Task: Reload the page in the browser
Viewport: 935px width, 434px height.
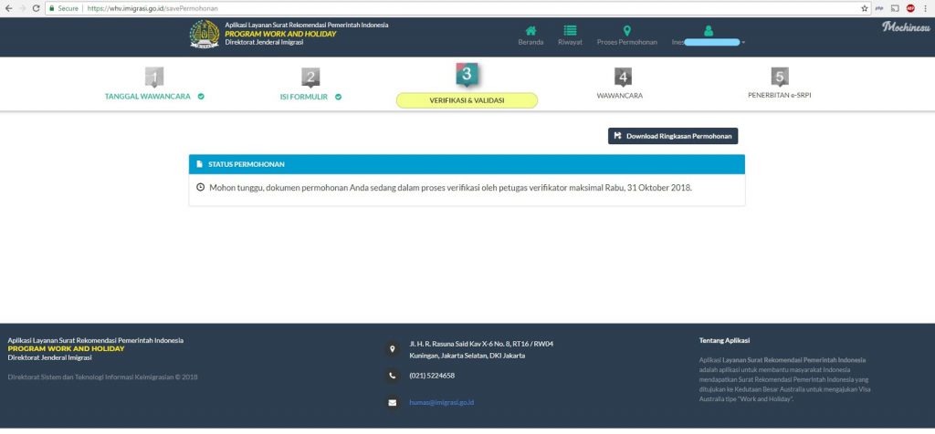Action: click(36, 8)
